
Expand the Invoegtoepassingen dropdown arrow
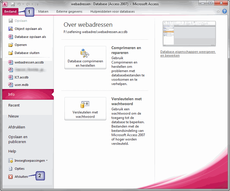[47, 160]
